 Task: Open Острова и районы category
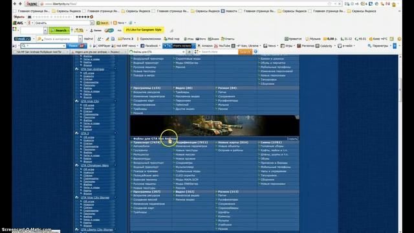pyautogui.click(x=230, y=150)
